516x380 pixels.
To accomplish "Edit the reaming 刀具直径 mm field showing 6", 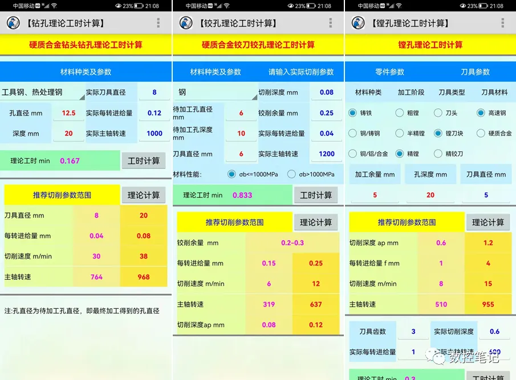I will 241,154.
